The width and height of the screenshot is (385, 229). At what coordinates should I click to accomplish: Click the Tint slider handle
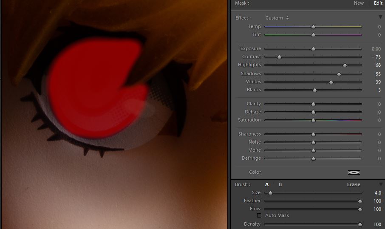coord(313,35)
